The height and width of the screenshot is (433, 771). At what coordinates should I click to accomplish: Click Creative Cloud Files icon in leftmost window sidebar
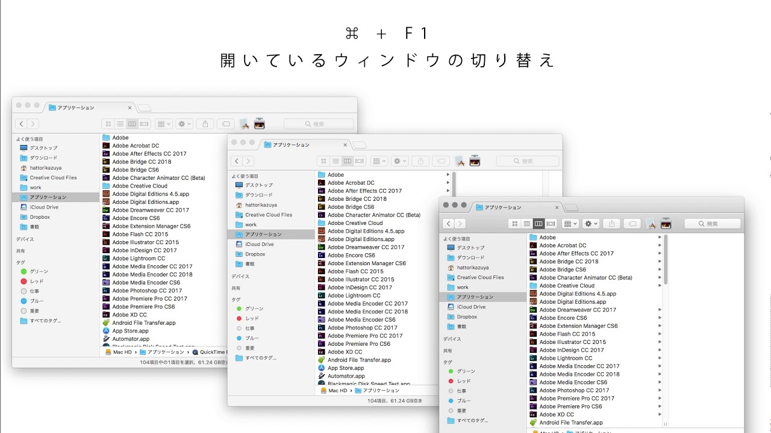point(24,177)
